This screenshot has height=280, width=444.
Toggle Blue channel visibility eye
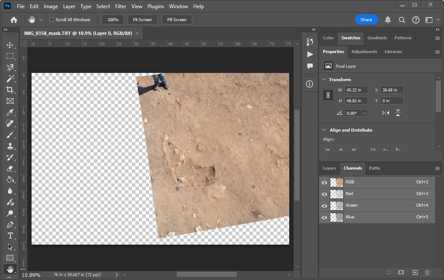(x=324, y=217)
